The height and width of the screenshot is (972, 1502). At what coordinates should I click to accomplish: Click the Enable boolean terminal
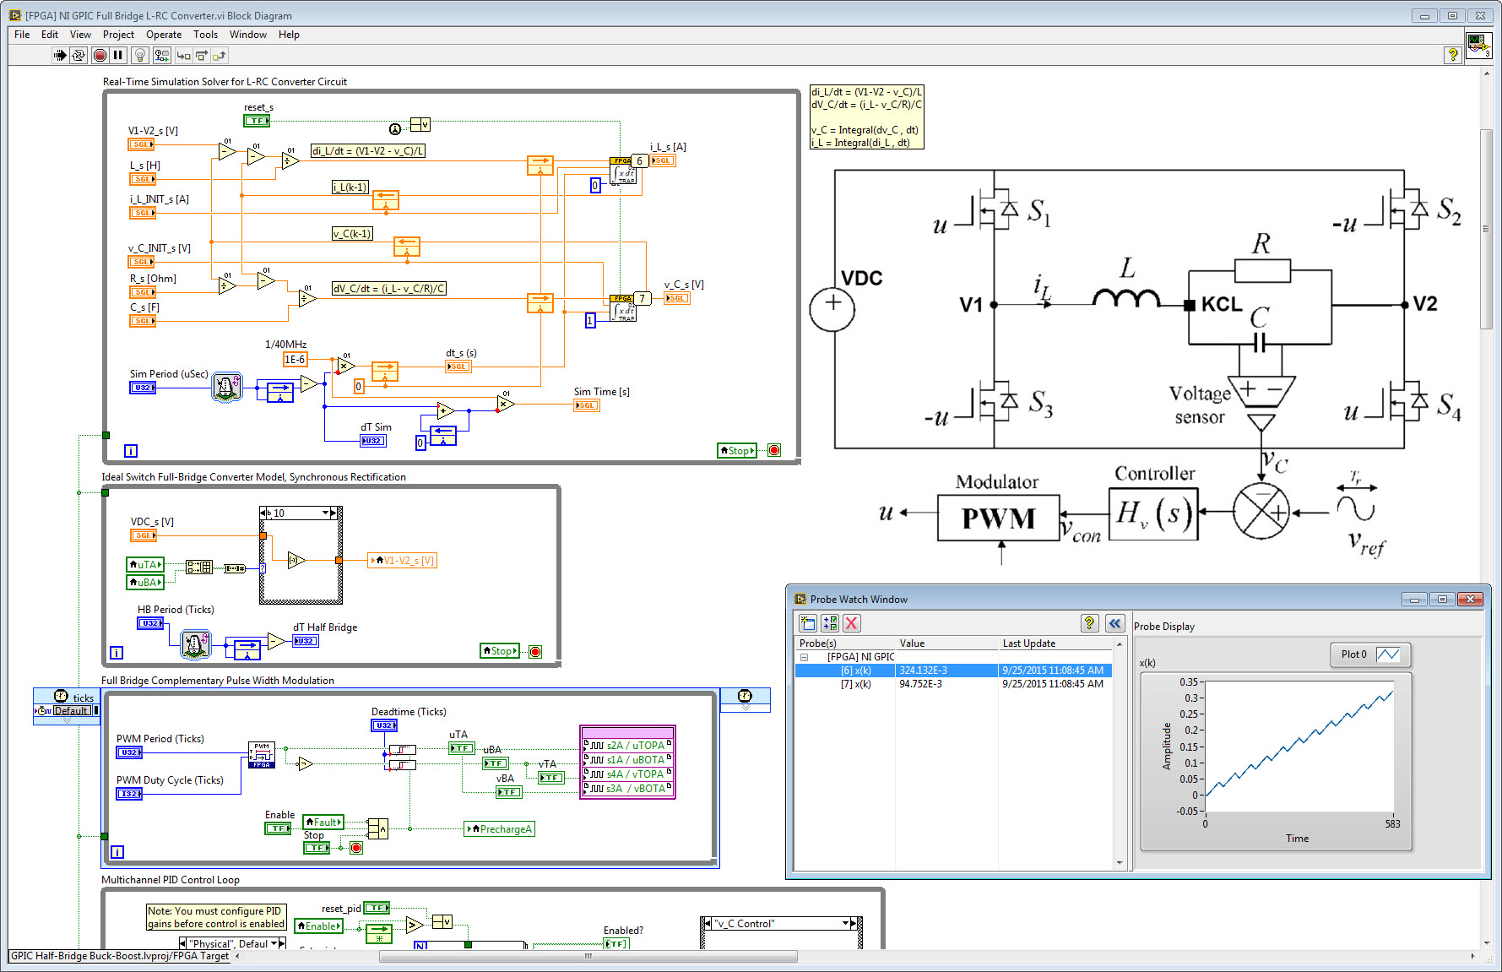[x=278, y=828]
